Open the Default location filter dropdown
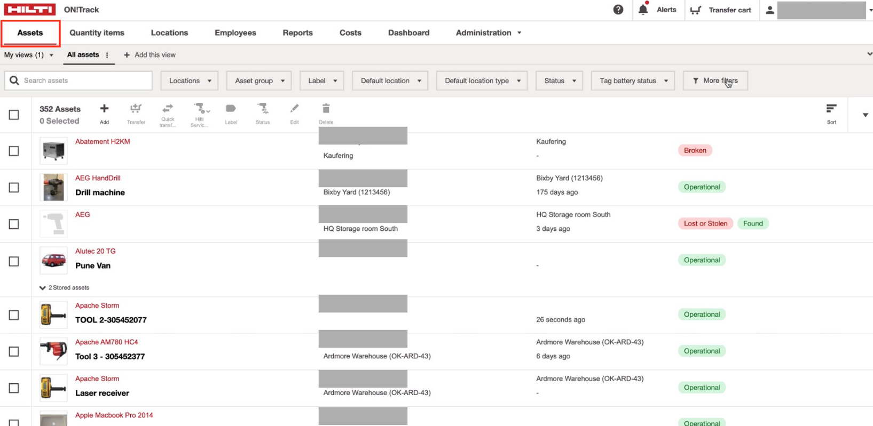Image resolution: width=873 pixels, height=426 pixels. [x=390, y=81]
